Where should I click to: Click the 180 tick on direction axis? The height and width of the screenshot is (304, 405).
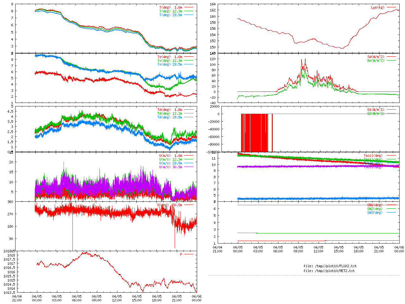point(10,226)
